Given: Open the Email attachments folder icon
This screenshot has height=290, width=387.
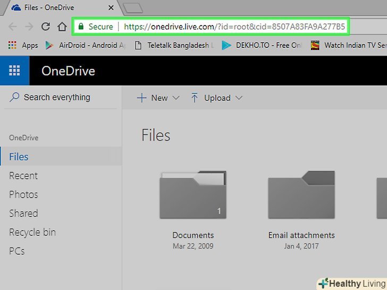Looking at the screenshot, I should (x=301, y=194).
